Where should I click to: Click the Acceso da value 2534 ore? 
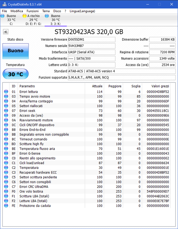tap(162, 65)
